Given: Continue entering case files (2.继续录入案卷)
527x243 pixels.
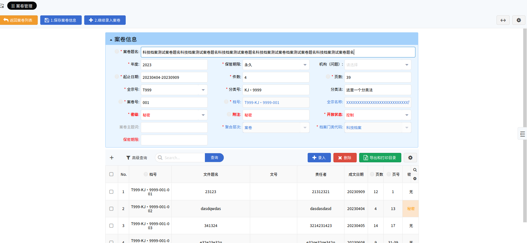Looking at the screenshot, I should click(x=105, y=20).
